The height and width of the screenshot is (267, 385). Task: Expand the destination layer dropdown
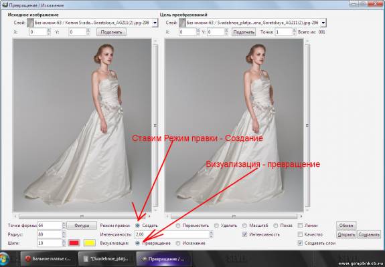click(323, 23)
